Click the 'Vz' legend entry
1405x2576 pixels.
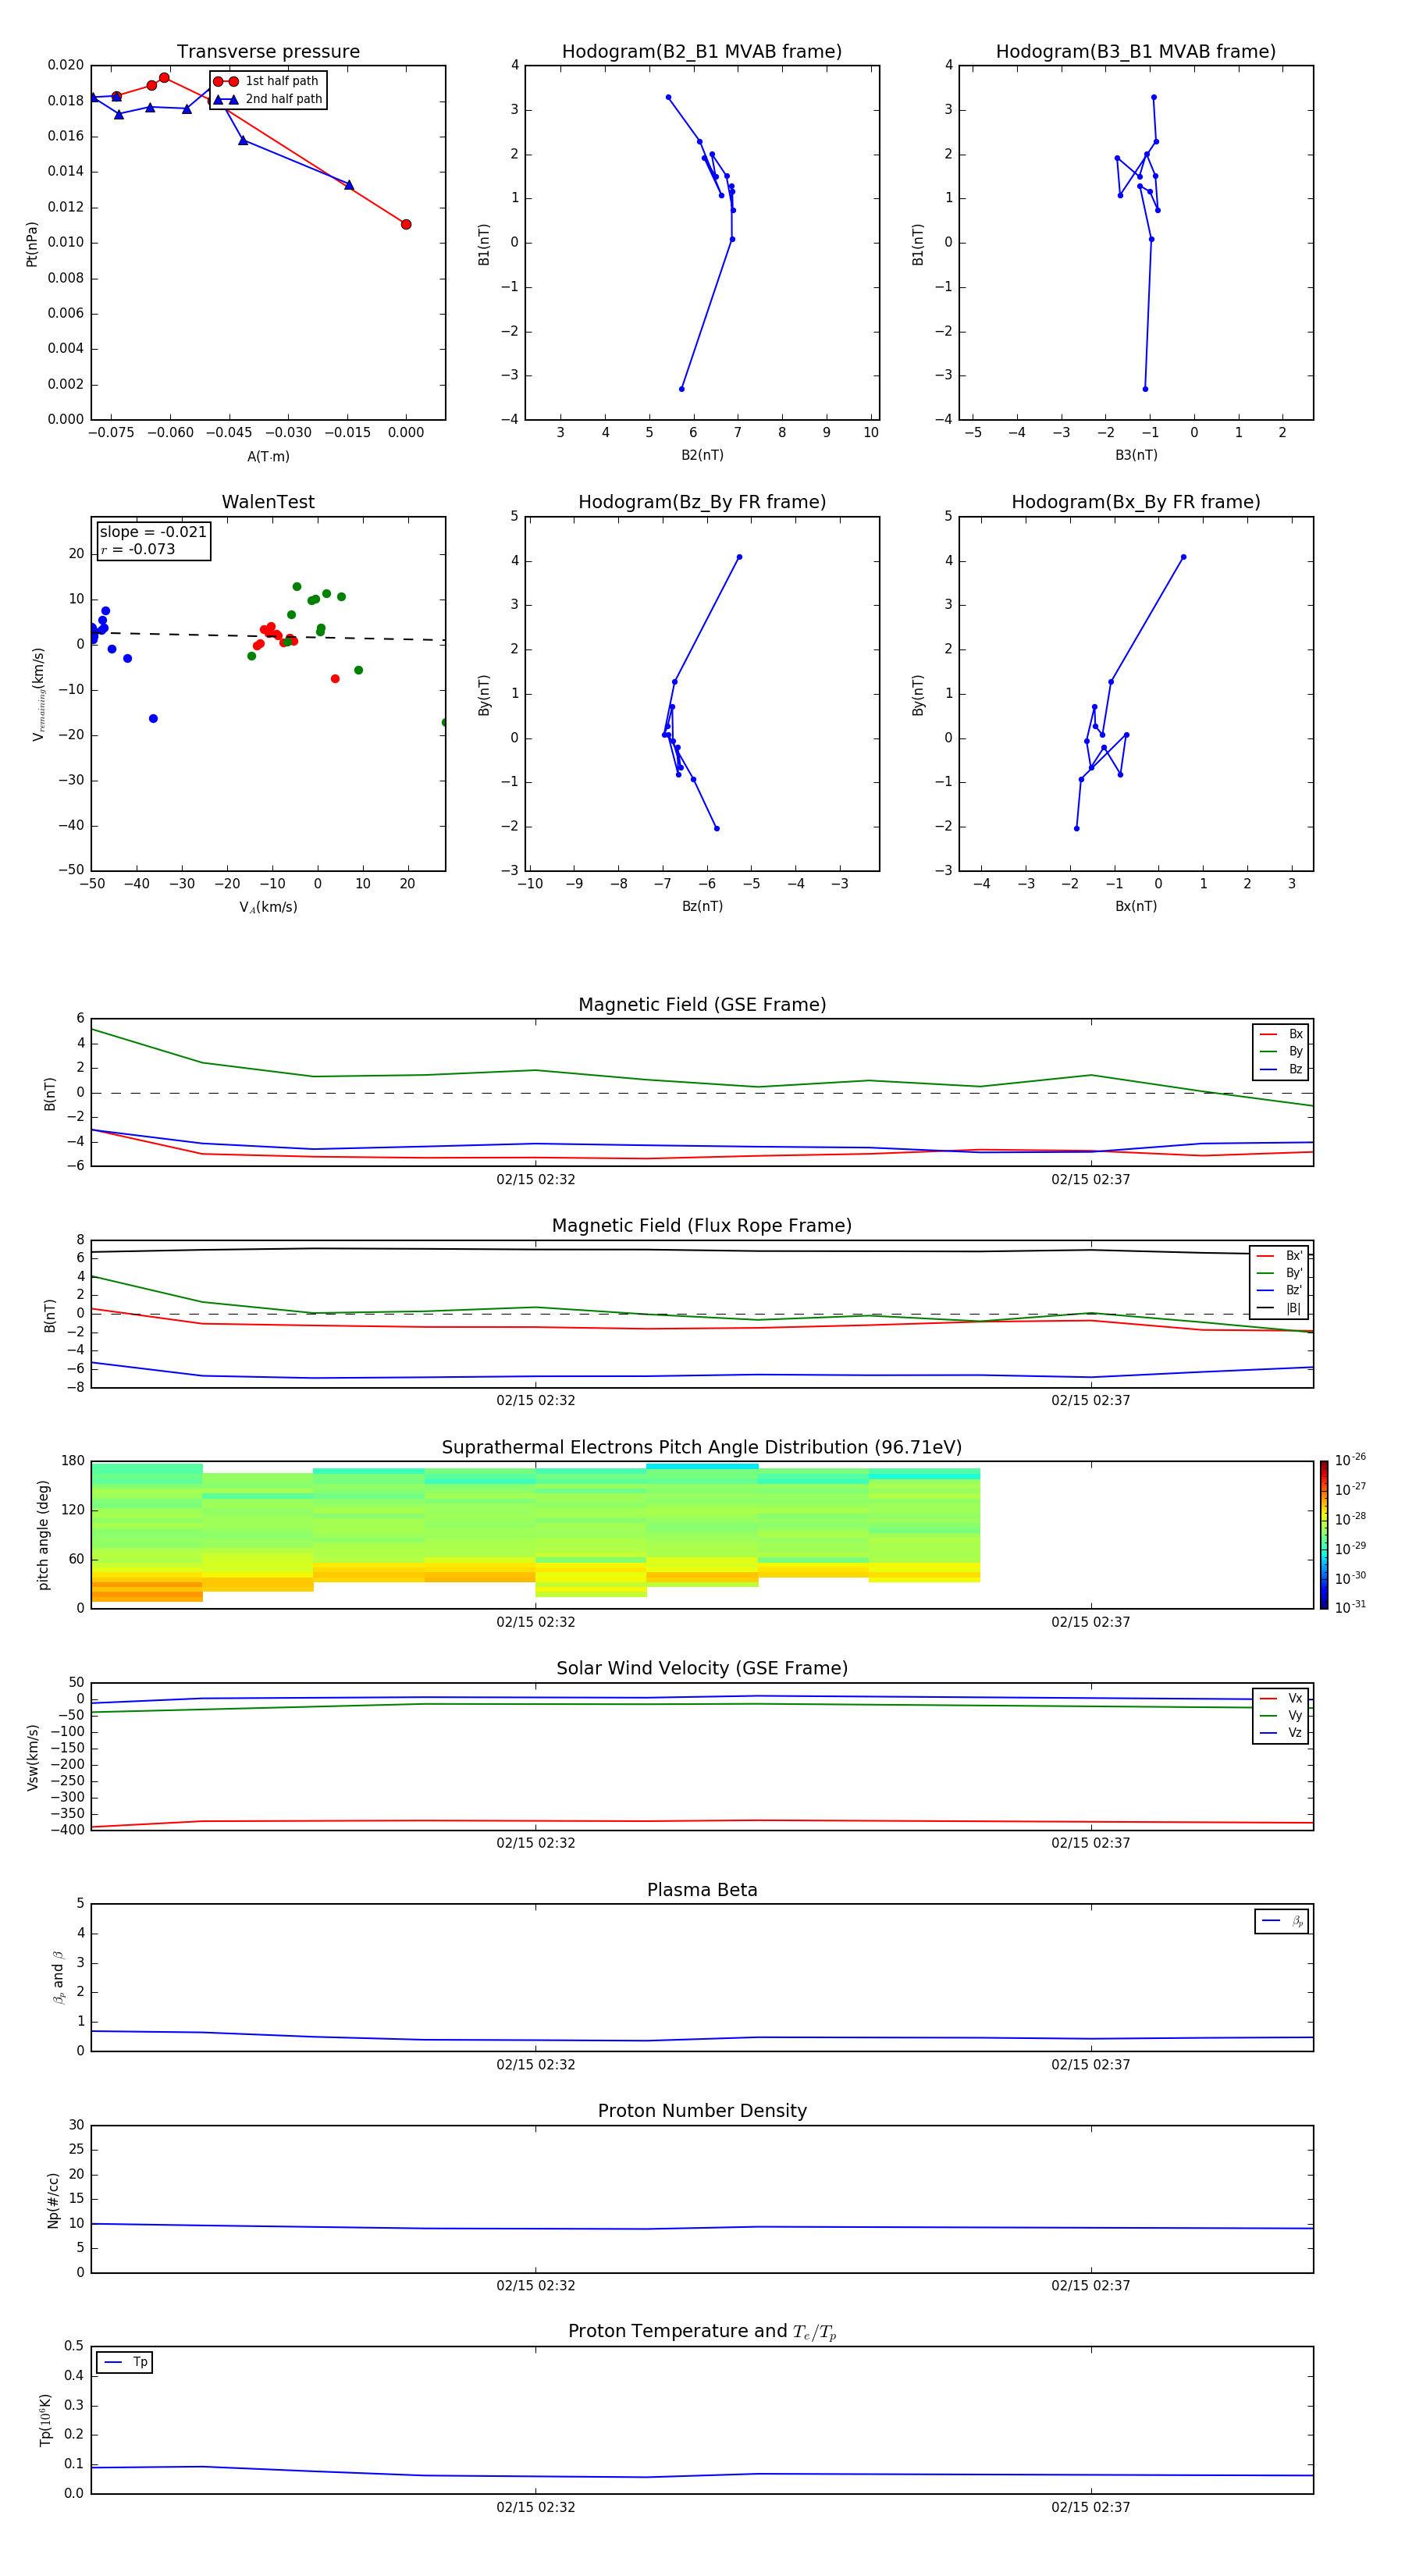coord(1281,1733)
